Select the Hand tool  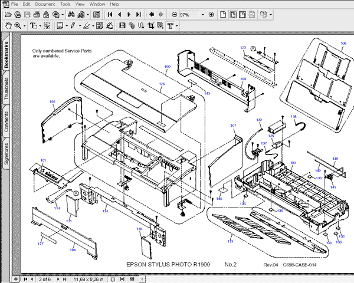(x=8, y=26)
